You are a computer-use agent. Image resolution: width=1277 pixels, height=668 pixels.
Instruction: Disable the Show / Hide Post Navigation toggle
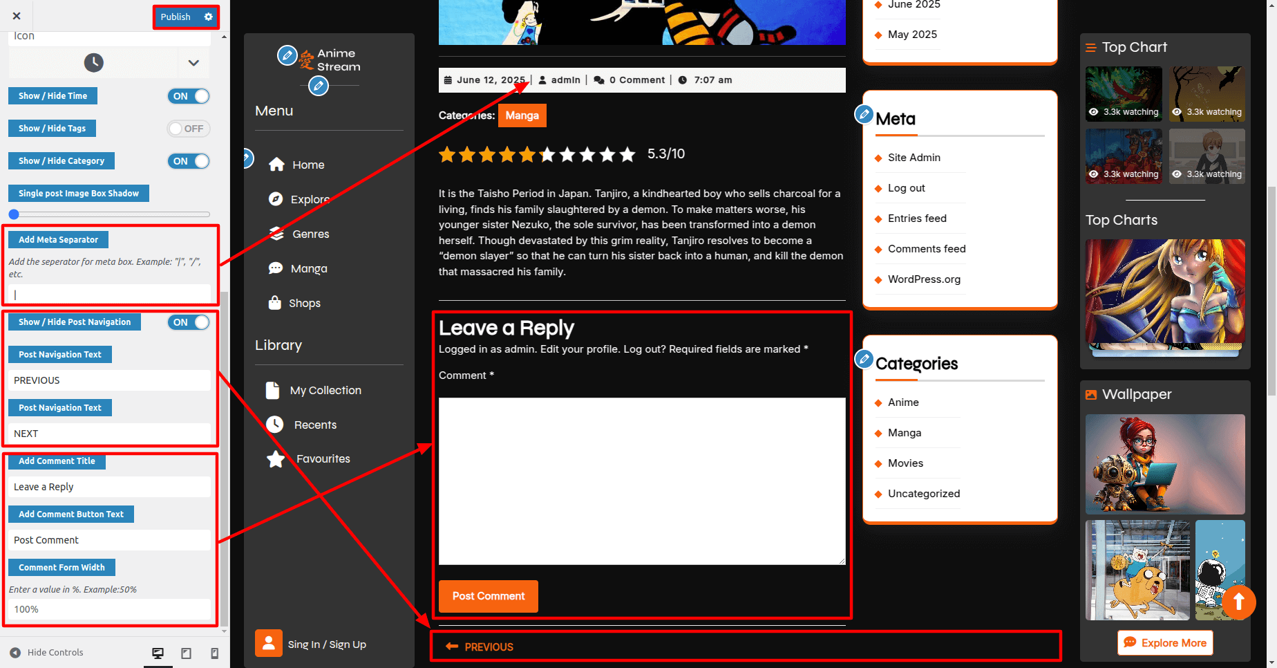click(x=188, y=322)
